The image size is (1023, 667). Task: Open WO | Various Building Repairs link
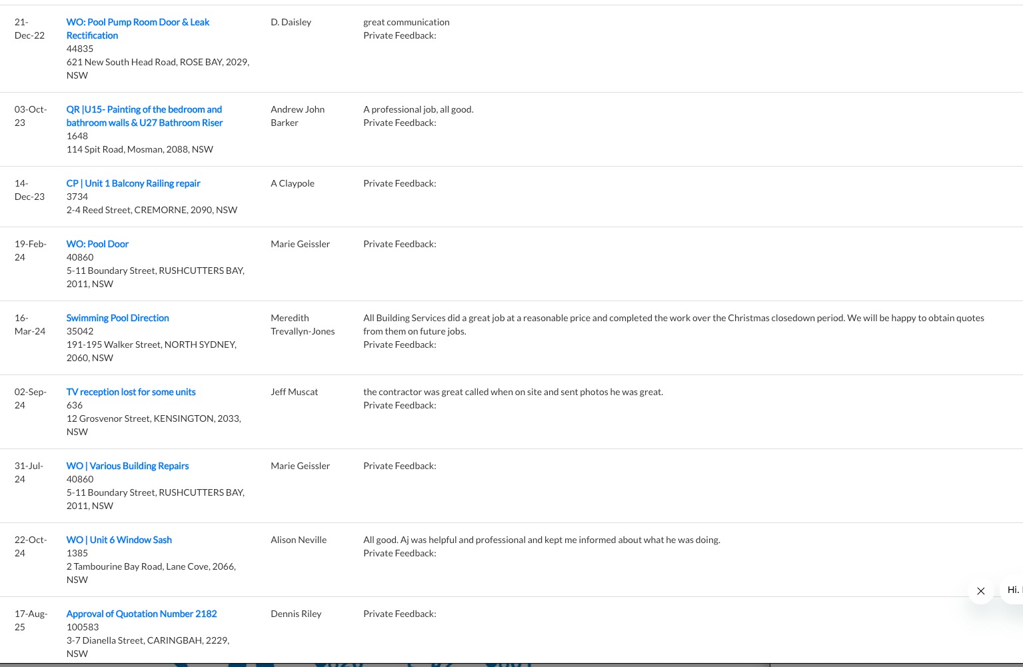[x=127, y=466]
